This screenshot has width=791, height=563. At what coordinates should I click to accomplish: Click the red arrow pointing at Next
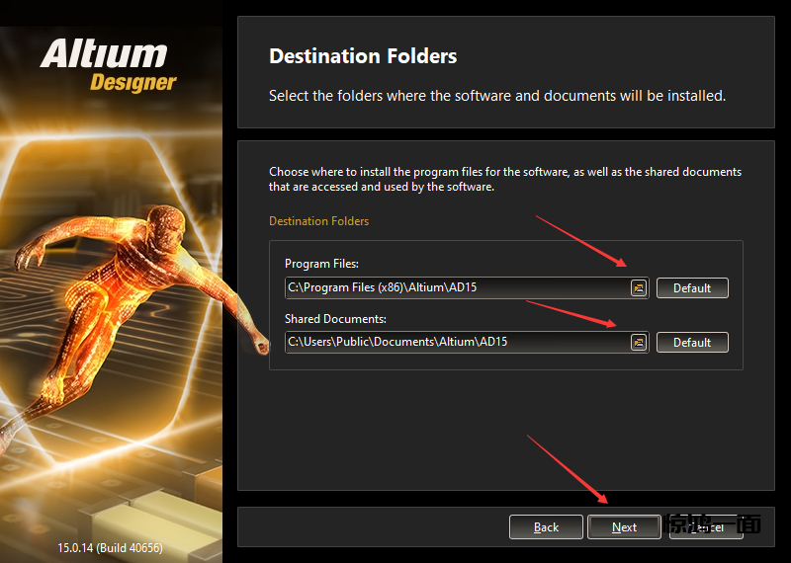[x=569, y=471]
